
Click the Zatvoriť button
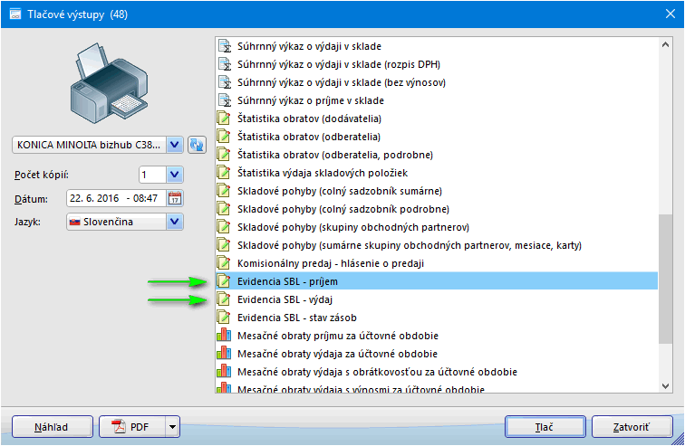(x=632, y=426)
